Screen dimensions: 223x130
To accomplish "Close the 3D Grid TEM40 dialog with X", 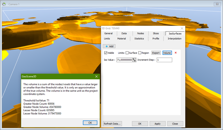I will [x=182, y=28].
